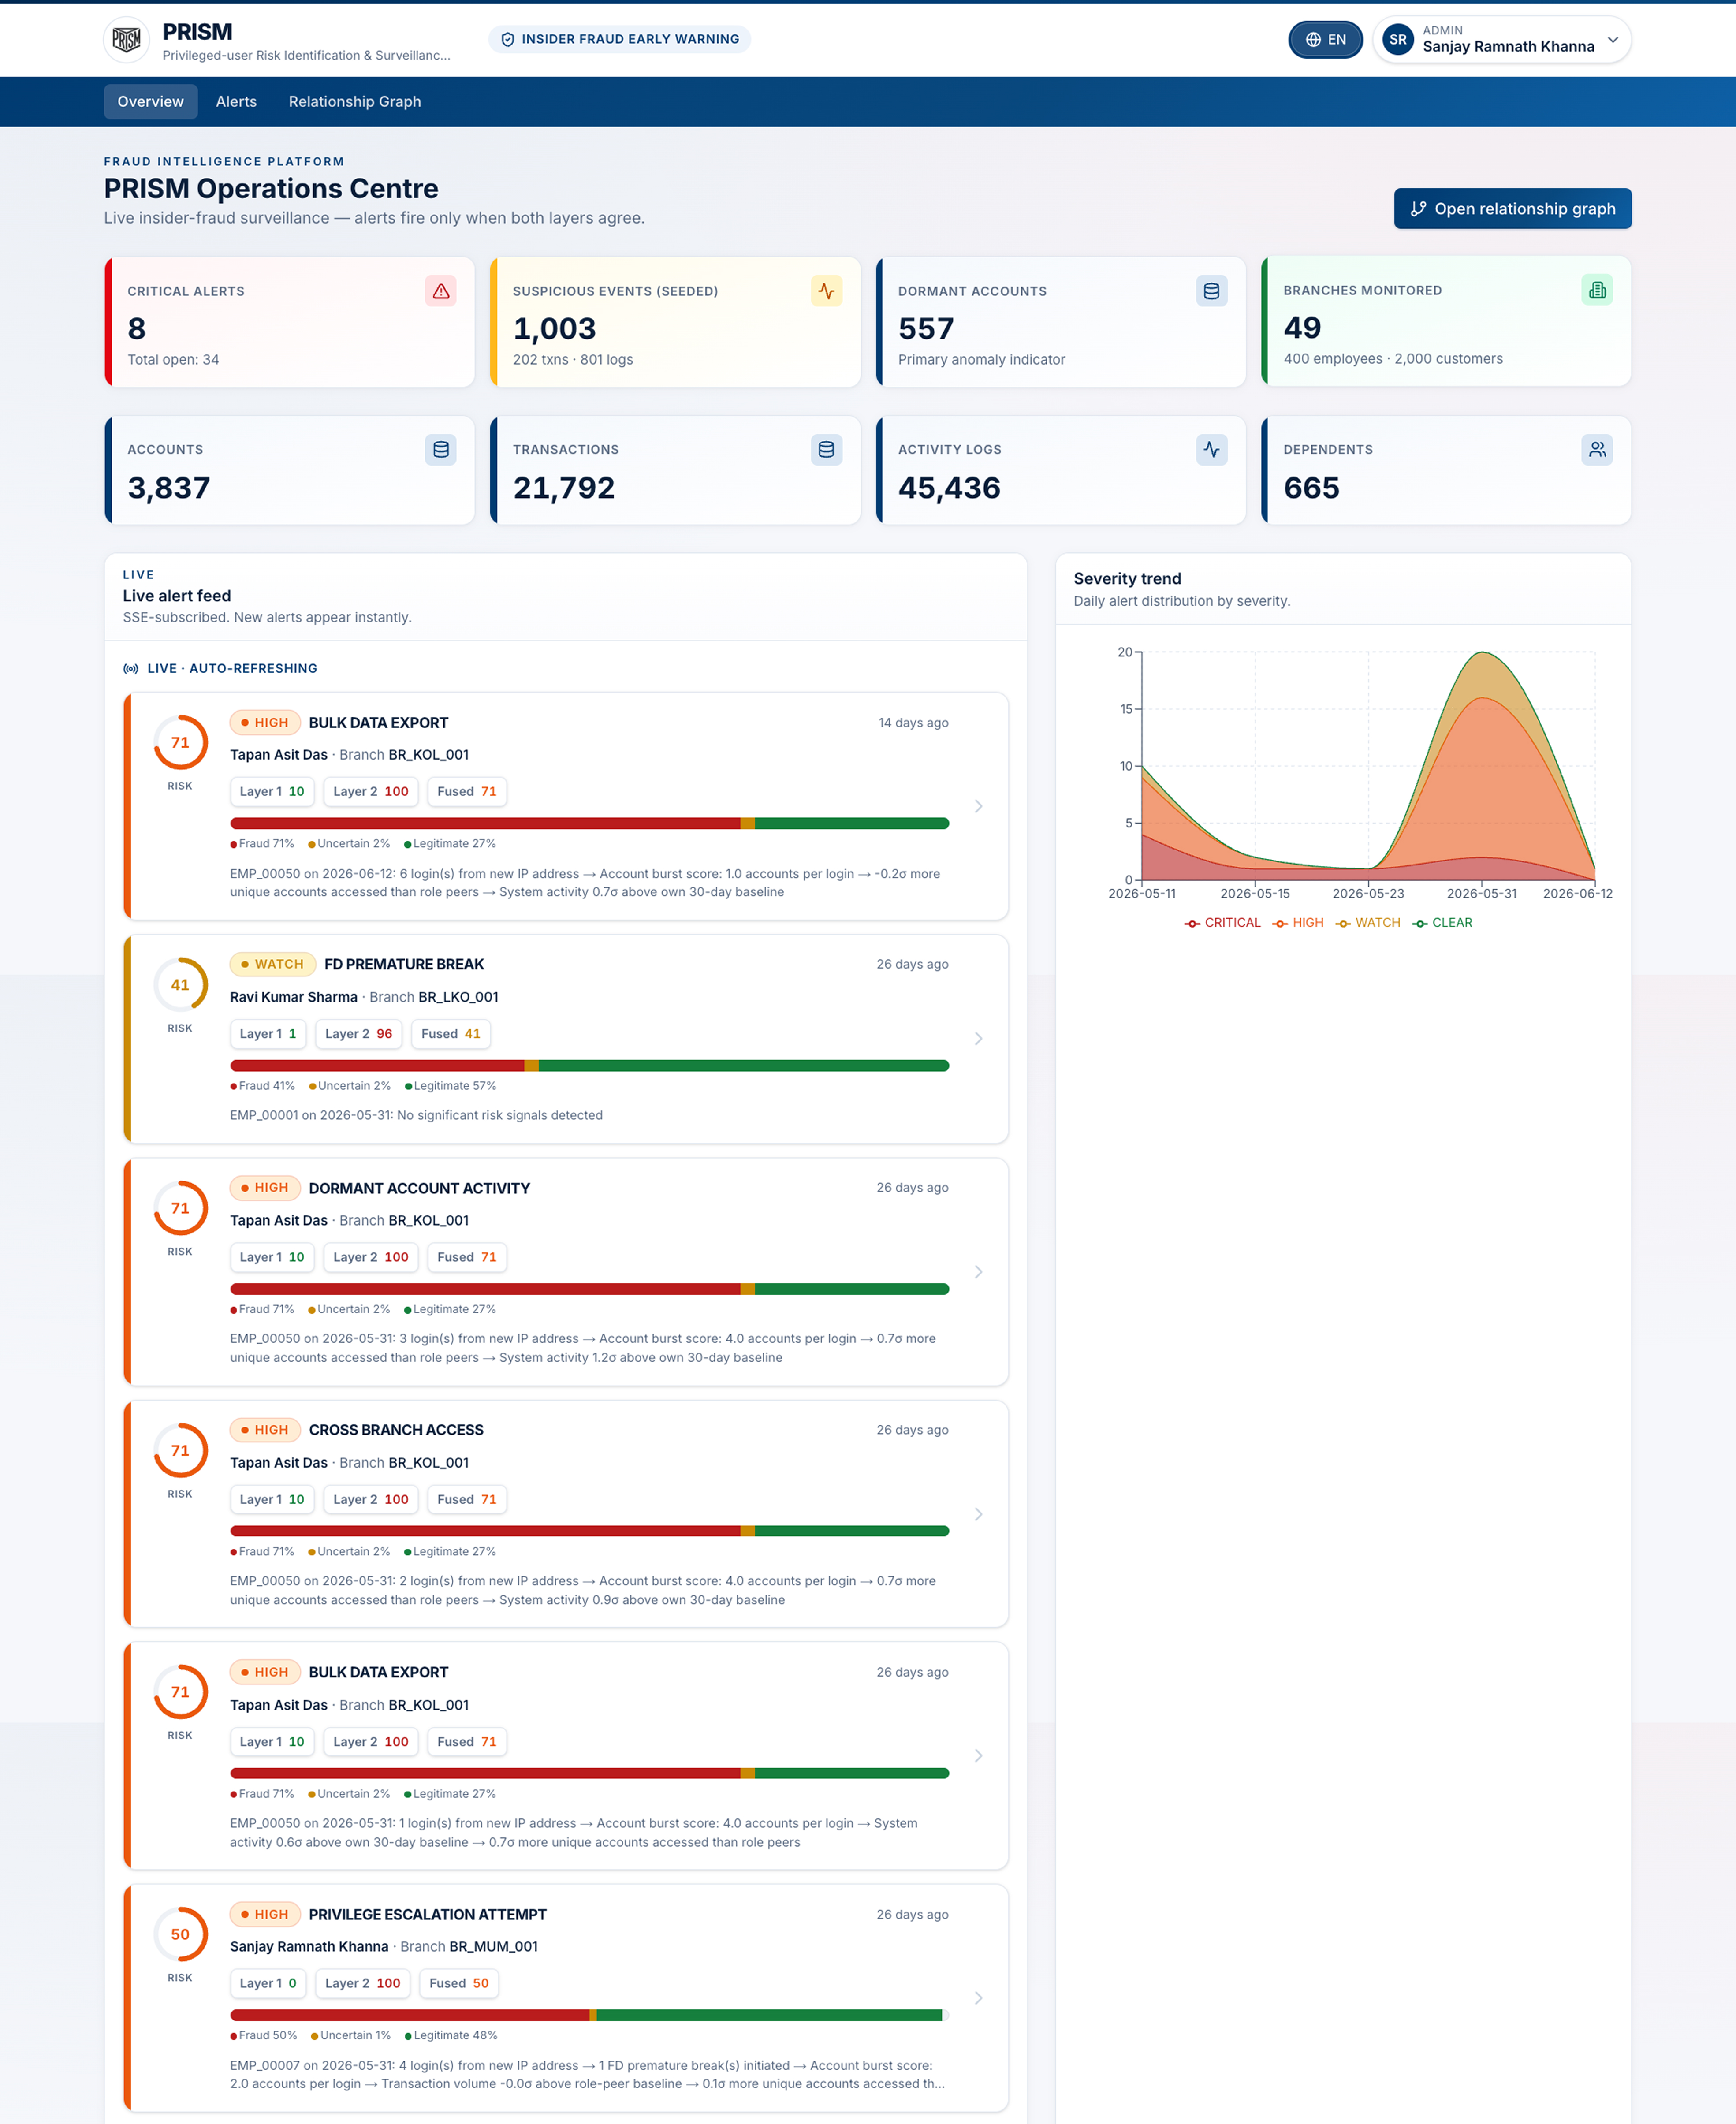
Task: Click the warning triangle icon on Critical Alerts card
Action: tap(441, 291)
